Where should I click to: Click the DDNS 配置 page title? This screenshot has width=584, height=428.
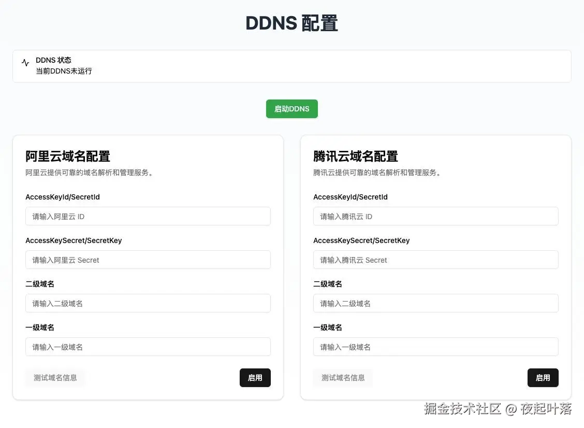pyautogui.click(x=291, y=23)
